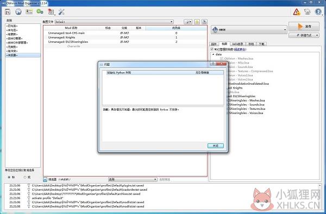Select DLCShiveringIsles - Meshes.bsa archive row
The height and width of the screenshot is (214, 326).
pyautogui.click(x=246, y=100)
